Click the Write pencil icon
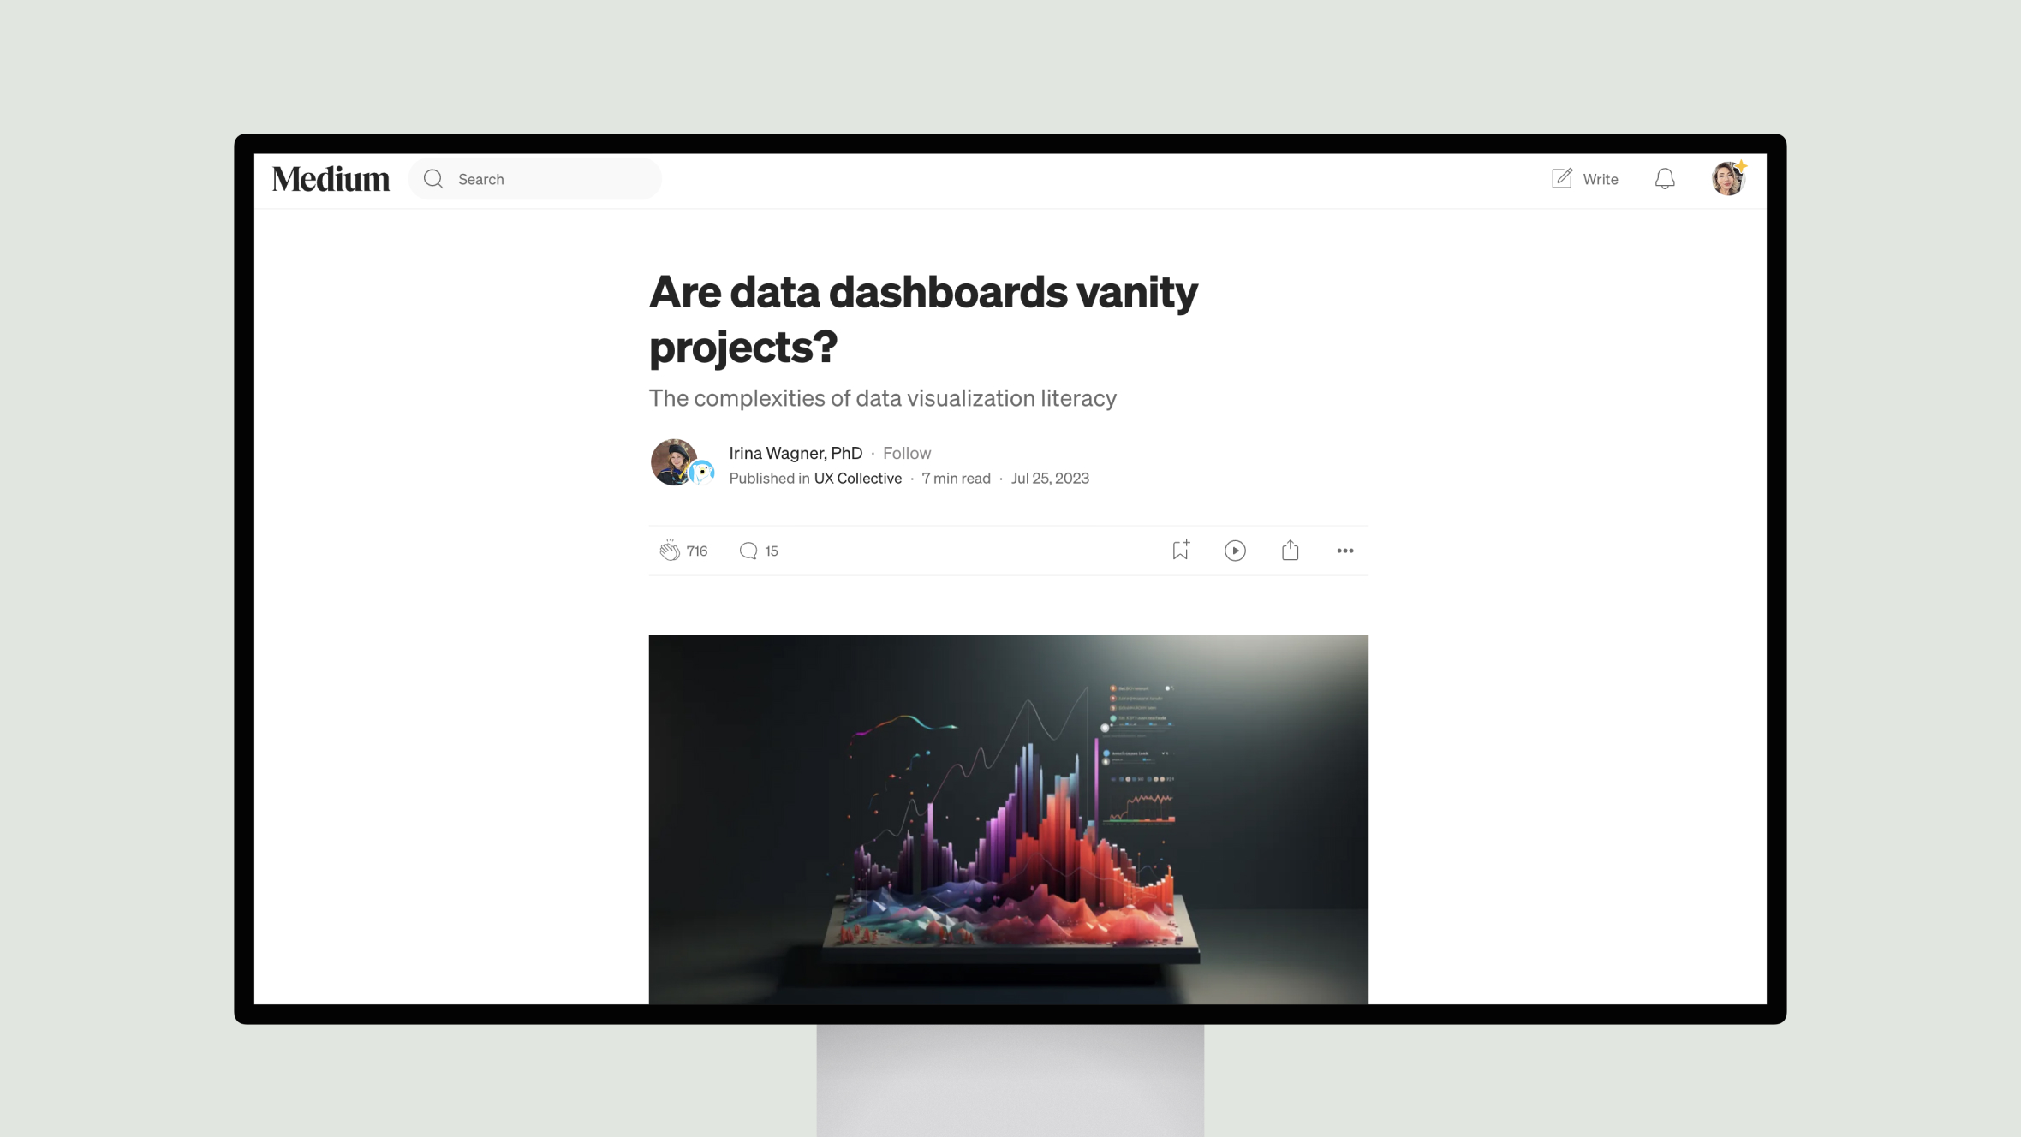2021x1137 pixels. click(1561, 178)
